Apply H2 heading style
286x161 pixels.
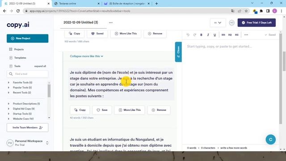230,35
